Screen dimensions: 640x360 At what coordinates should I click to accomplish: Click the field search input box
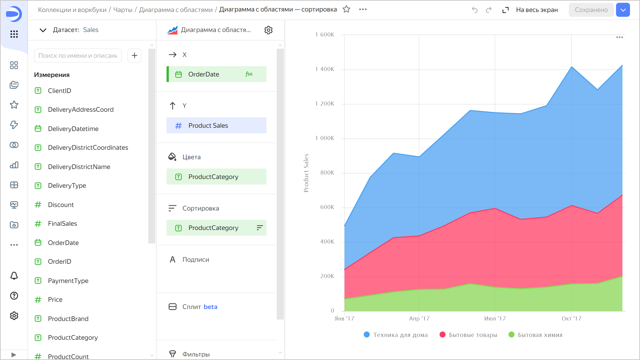77,55
